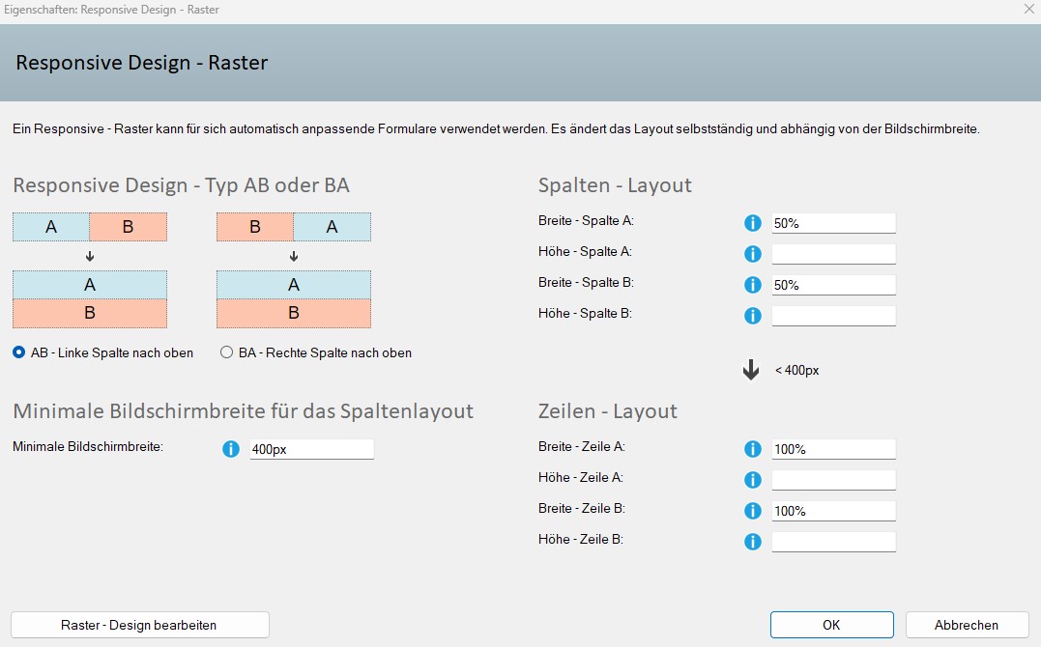Click info icon next to Breite - Spalte A
This screenshot has width=1041, height=647.
click(753, 223)
